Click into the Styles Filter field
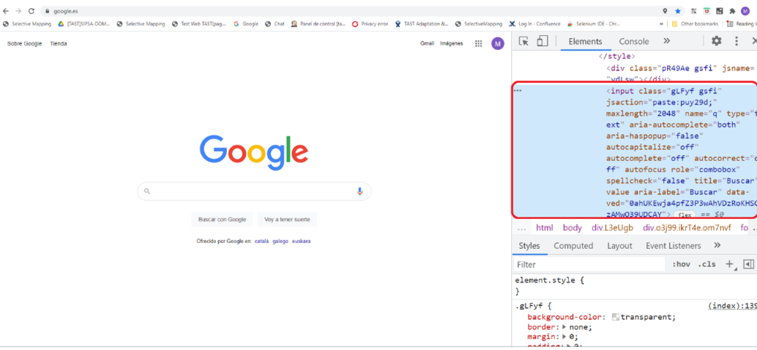757x350 pixels. click(x=586, y=264)
